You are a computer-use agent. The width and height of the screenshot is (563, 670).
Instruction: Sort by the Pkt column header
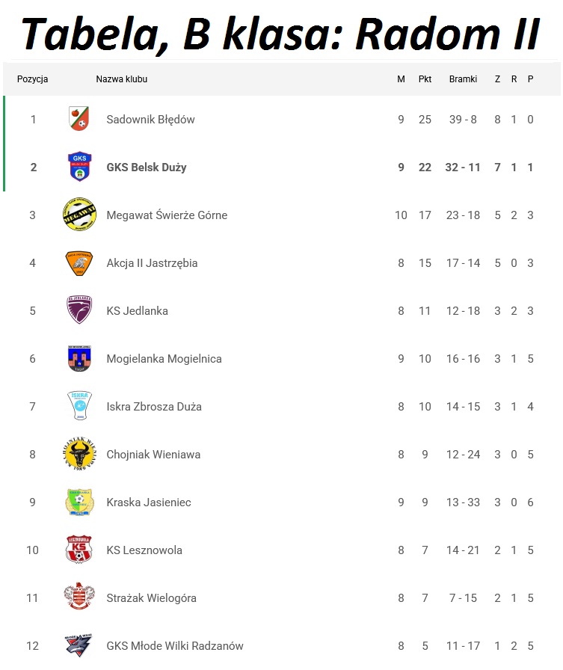click(x=425, y=79)
